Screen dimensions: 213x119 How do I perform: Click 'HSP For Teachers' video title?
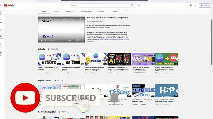[x=165, y=100]
